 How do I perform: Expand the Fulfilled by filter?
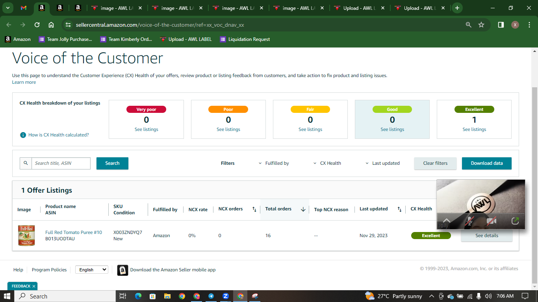[x=274, y=163]
